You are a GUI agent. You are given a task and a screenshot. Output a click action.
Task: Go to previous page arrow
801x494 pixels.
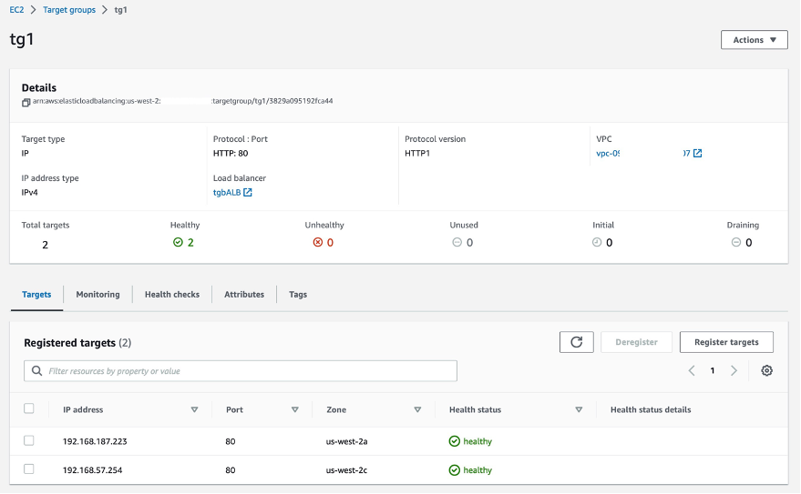click(692, 370)
